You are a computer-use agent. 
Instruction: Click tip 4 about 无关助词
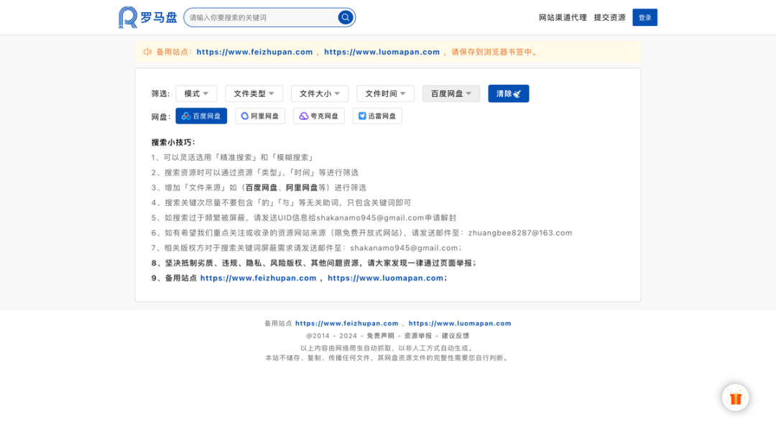(281, 202)
